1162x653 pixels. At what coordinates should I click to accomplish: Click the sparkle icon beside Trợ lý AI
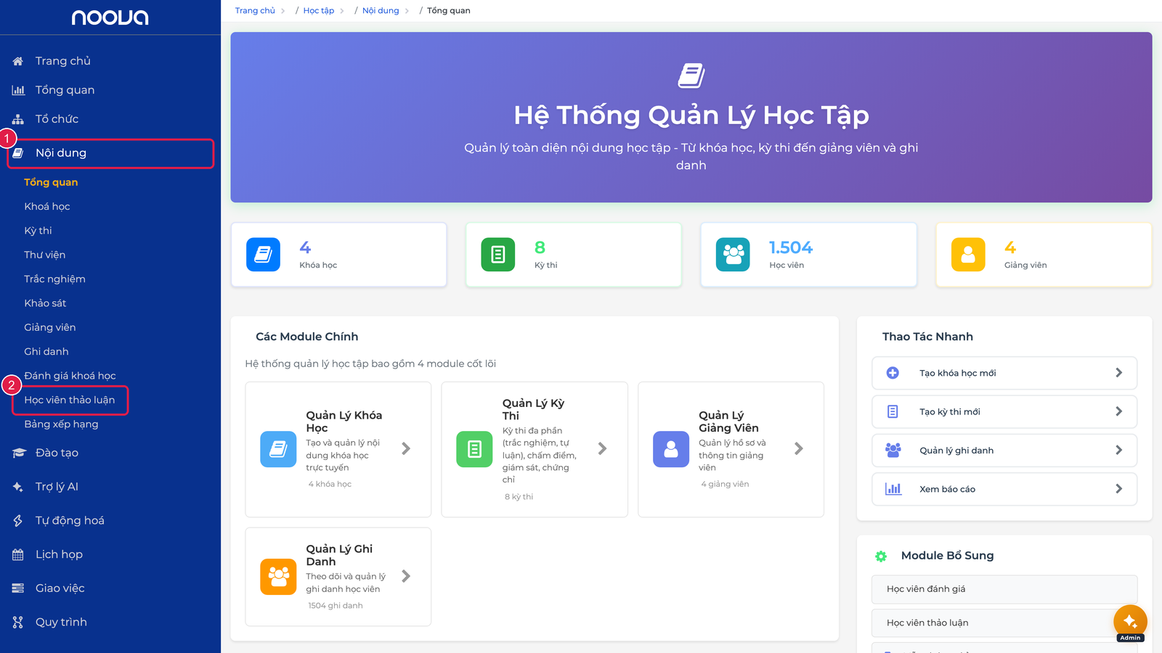18,487
